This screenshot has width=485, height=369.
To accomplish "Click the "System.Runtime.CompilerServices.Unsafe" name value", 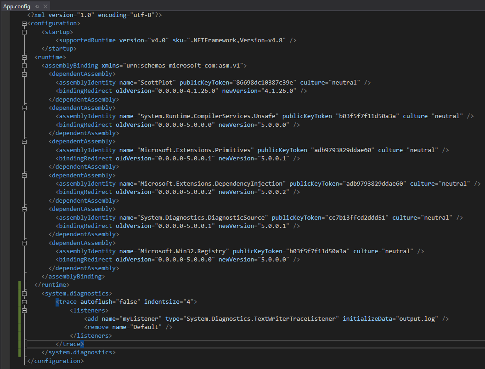I will [x=208, y=116].
